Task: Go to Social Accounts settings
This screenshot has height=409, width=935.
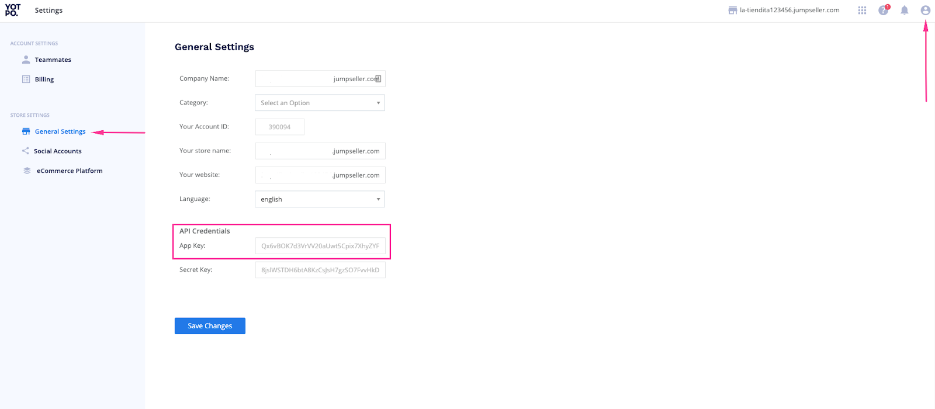Action: pyautogui.click(x=58, y=151)
